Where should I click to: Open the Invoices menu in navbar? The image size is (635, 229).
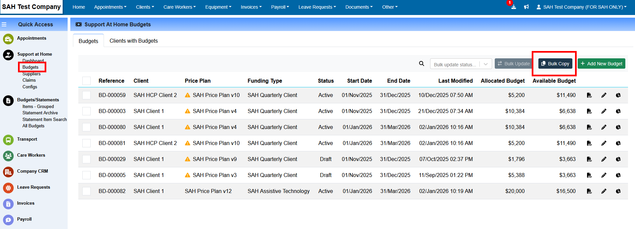(x=251, y=7)
